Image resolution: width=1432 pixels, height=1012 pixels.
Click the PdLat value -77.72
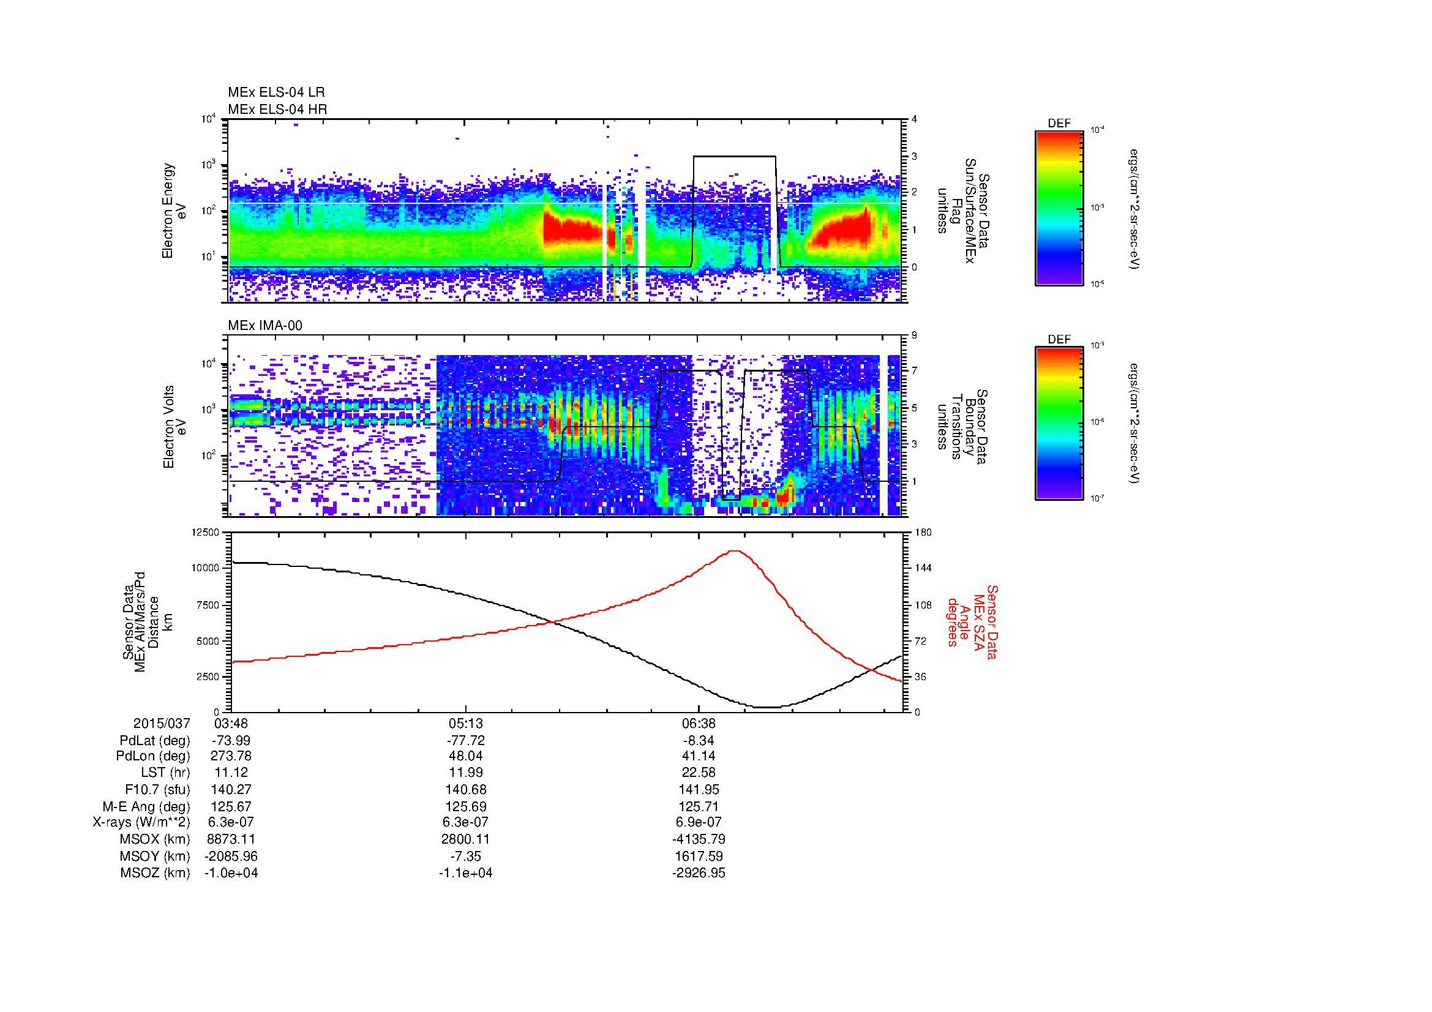[465, 741]
